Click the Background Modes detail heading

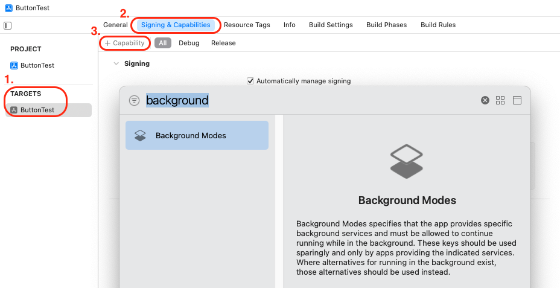[x=407, y=200]
